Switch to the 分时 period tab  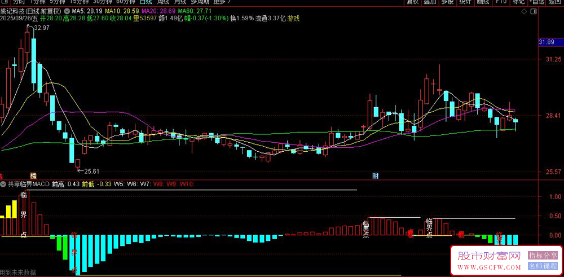click(x=20, y=2)
